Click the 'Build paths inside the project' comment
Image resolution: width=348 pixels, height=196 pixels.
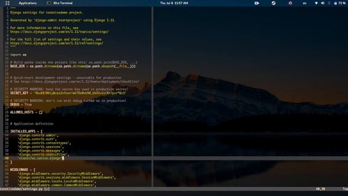(74, 63)
